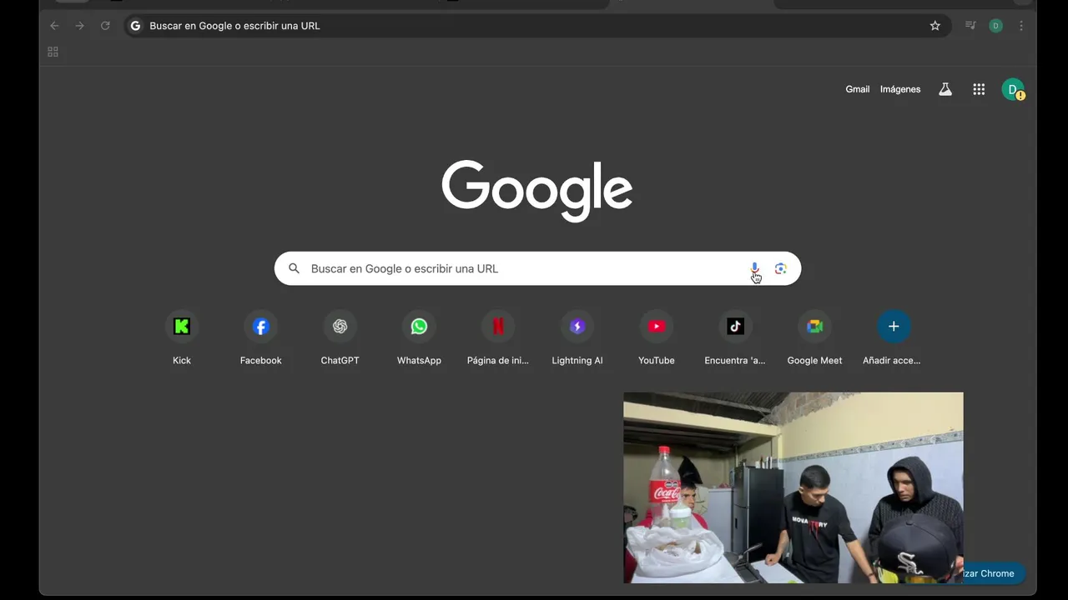Open apps grid in bookmarks bar
This screenshot has height=600, width=1068.
[53, 52]
